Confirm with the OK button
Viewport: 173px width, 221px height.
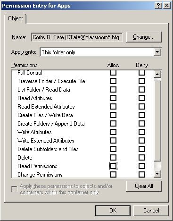113,211
